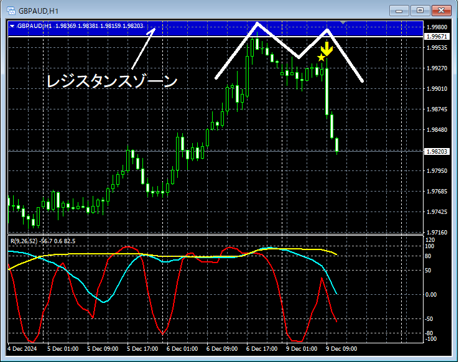
Task: Click the 6 Dec 01:00 time label
Action: coord(182,349)
